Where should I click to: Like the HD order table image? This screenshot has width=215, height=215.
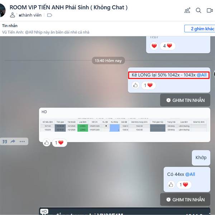(x=47, y=143)
